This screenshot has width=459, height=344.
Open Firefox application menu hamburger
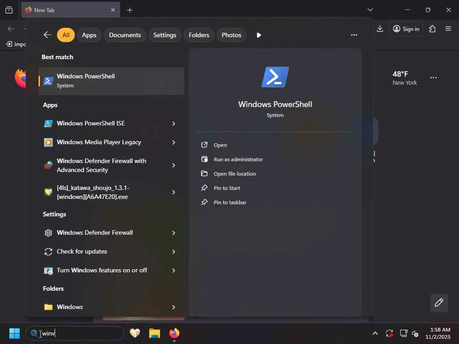(x=448, y=29)
